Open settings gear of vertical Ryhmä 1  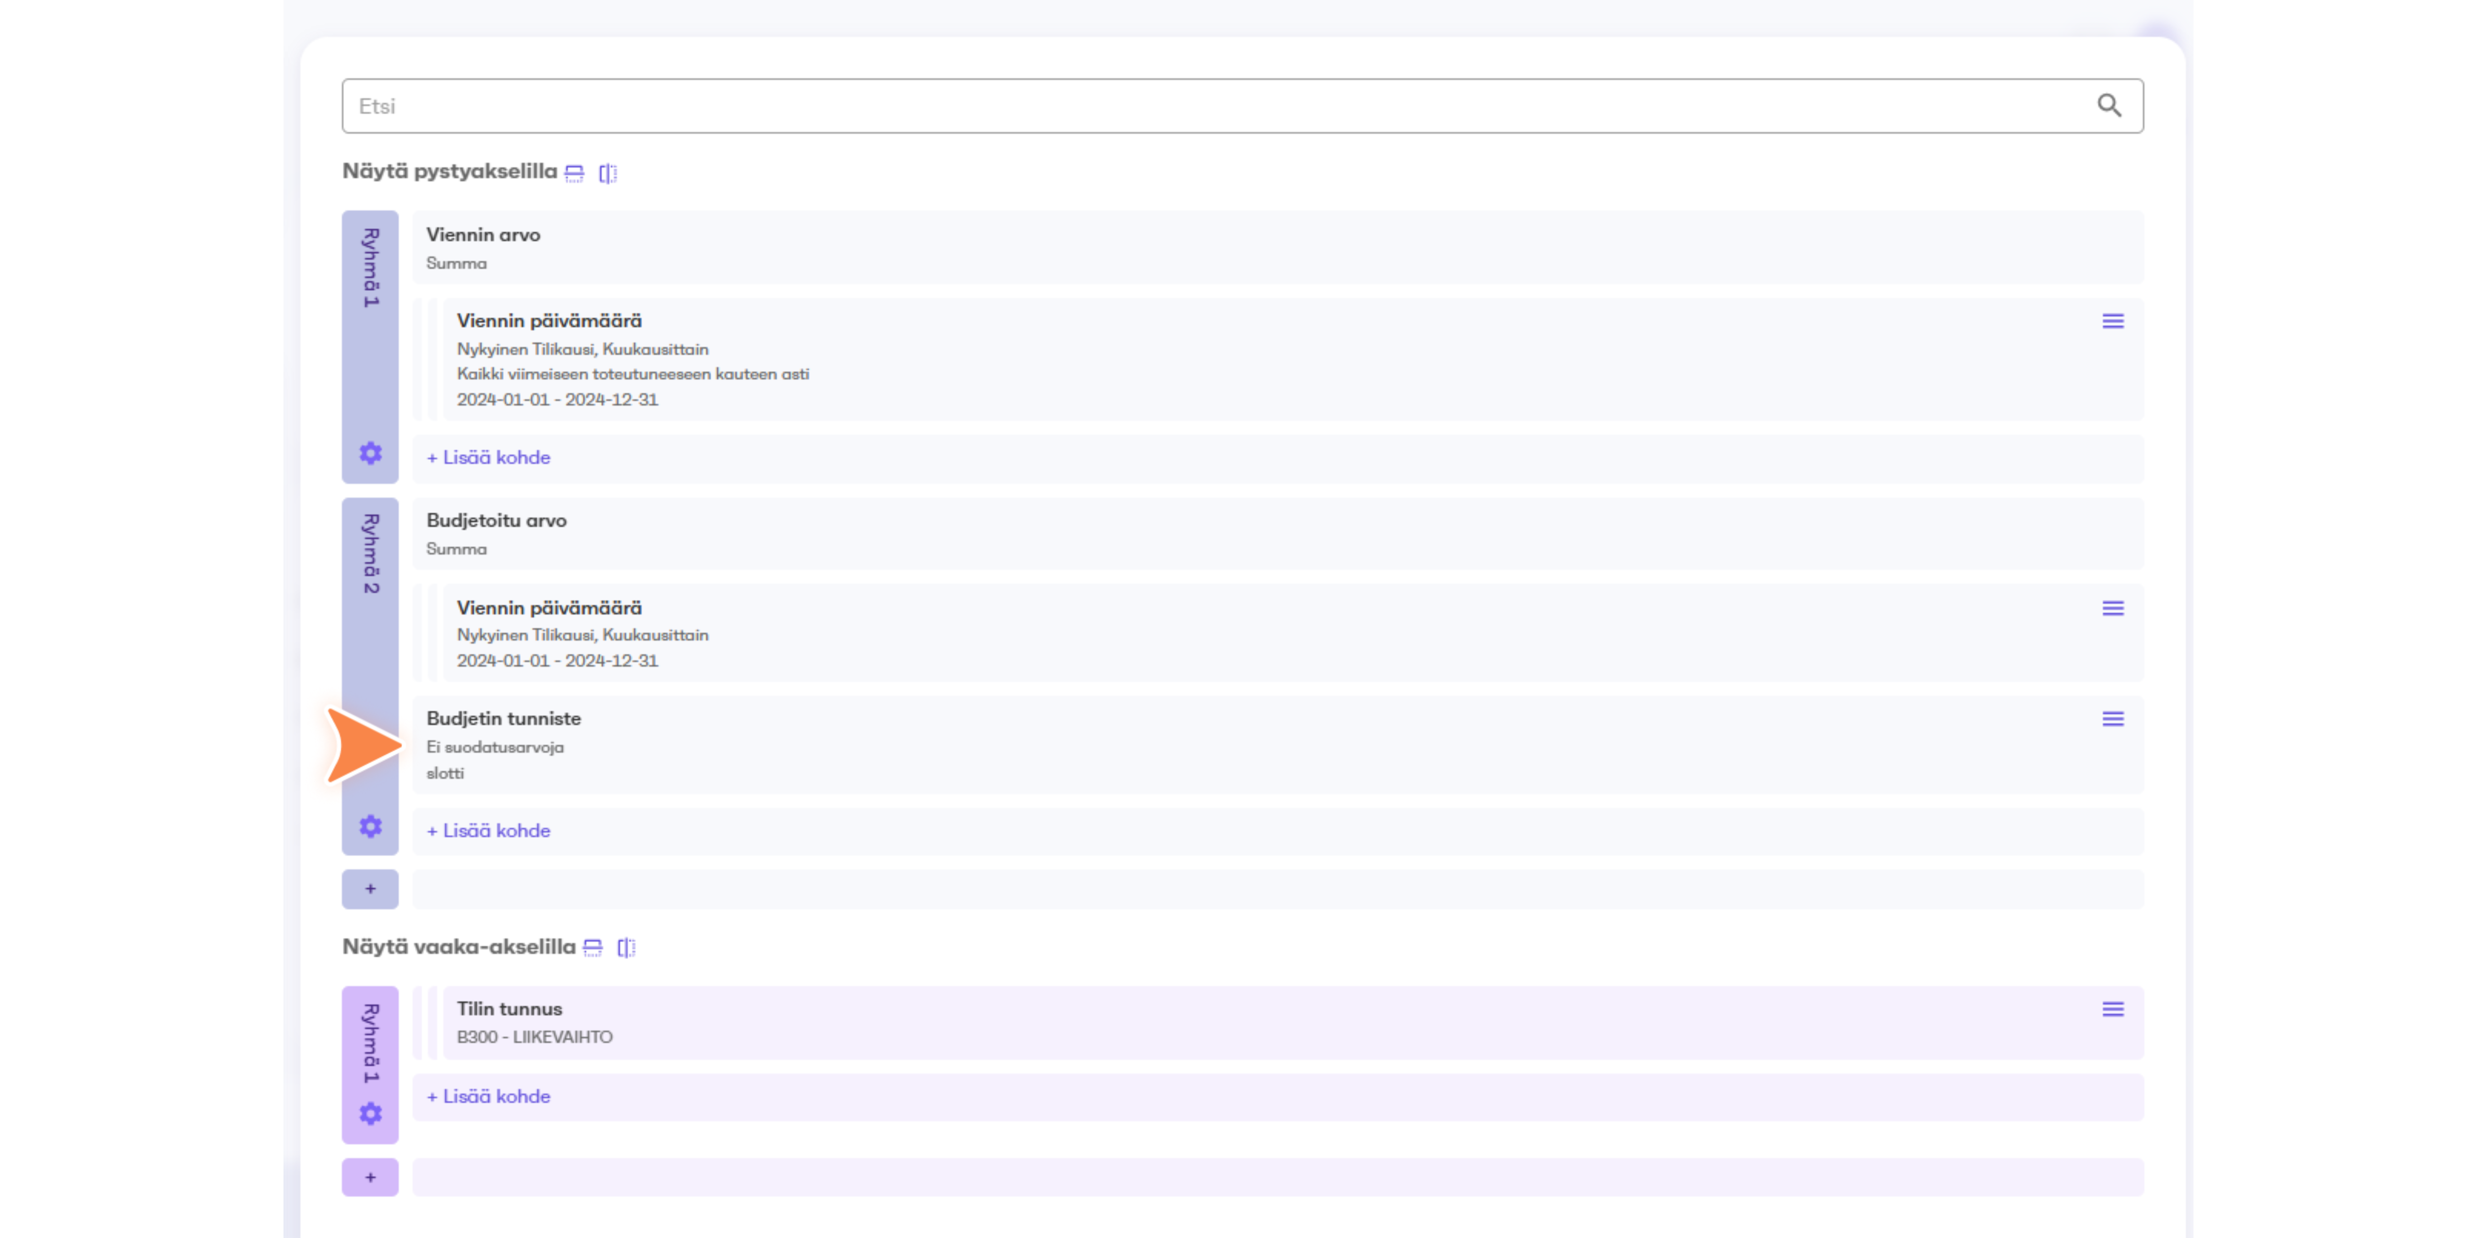(x=370, y=453)
